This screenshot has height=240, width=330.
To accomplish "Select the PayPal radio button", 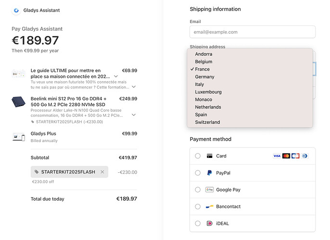I will tap(198, 173).
